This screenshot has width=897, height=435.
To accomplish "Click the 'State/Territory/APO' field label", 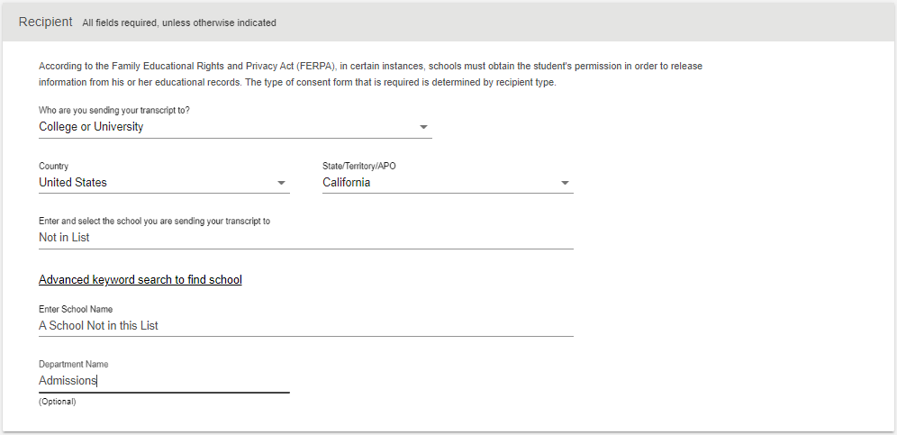I will [x=359, y=166].
